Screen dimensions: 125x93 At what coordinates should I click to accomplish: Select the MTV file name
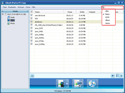36,19
